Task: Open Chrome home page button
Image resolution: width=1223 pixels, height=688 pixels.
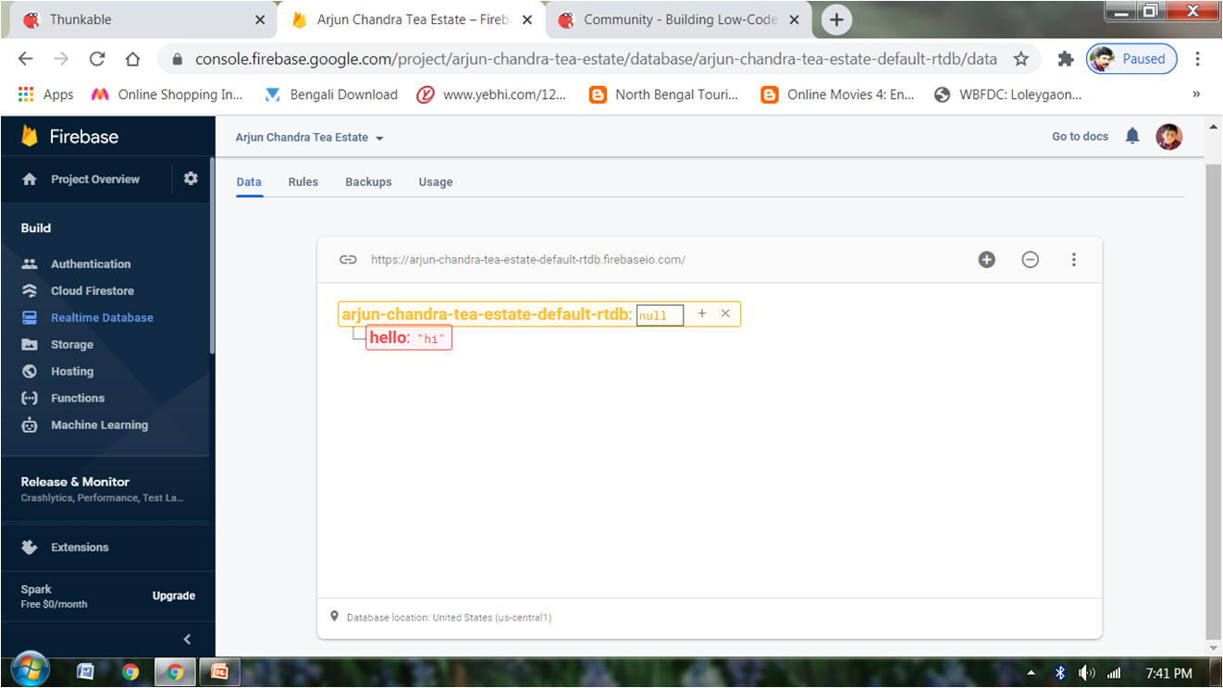Action: point(132,59)
